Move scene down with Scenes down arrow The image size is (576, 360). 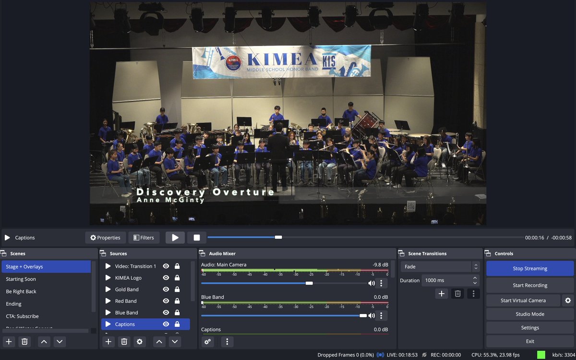click(60, 342)
